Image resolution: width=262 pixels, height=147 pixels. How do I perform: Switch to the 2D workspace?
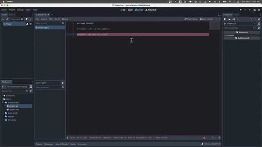pyautogui.click(x=123, y=10)
